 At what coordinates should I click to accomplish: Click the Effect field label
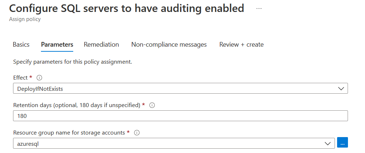point(20,78)
